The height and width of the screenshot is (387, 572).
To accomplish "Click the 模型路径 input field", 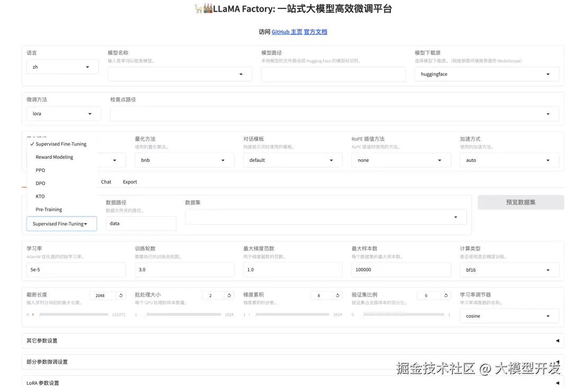I will pos(334,74).
